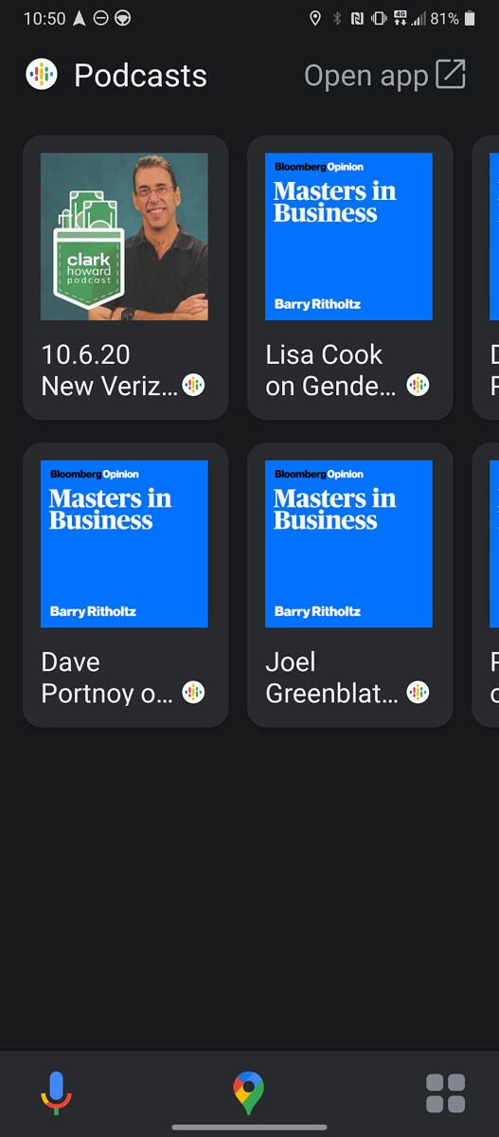
Task: Open Lisa Cook episode Masters in Business artwork
Action: click(x=348, y=237)
